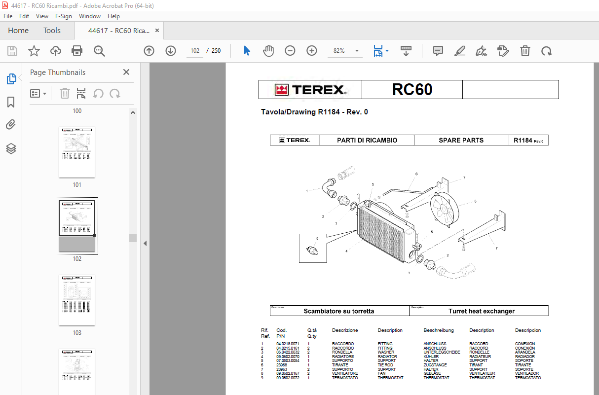Screen dimensions: 599x395
Task: Open the Layers sidebar panel
Action: point(11,148)
